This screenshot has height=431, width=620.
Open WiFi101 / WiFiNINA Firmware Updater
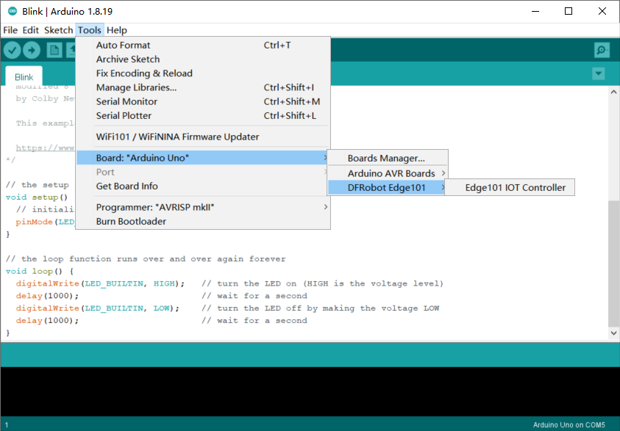click(203, 137)
